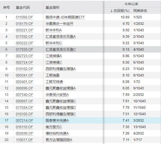Image resolution: width=161 pixels, height=144 pixels.
Task: Open fund code 017592.OF link
Action: (24, 36)
